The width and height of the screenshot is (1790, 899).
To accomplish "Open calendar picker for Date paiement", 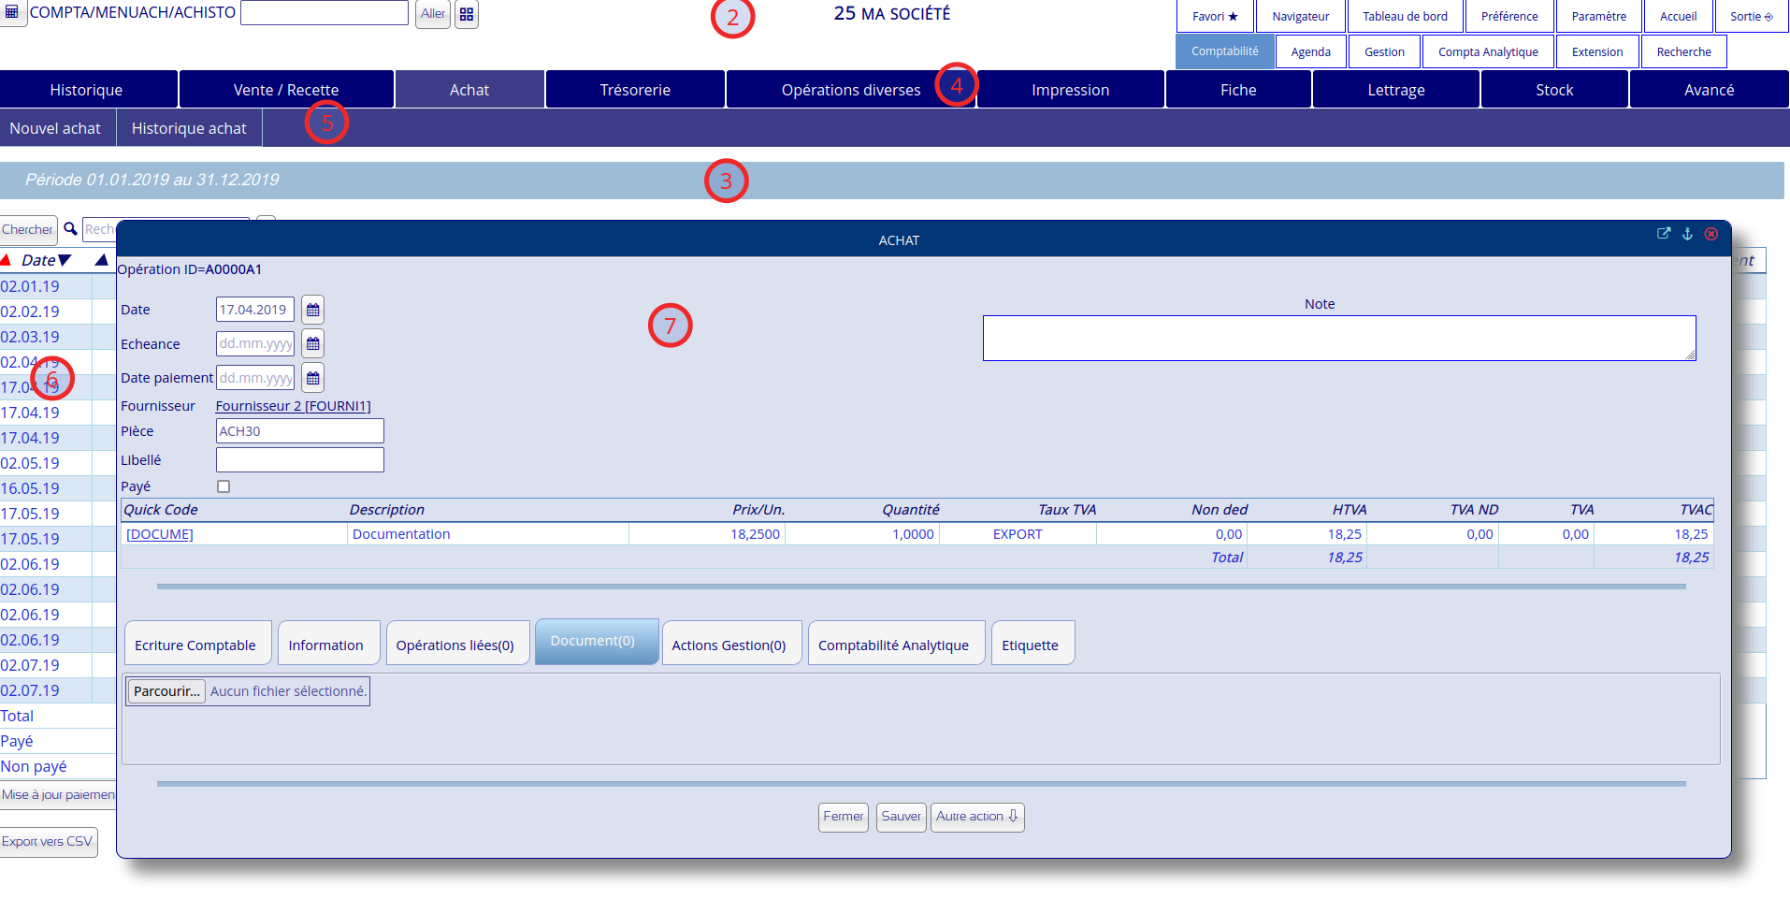I will click(x=313, y=378).
